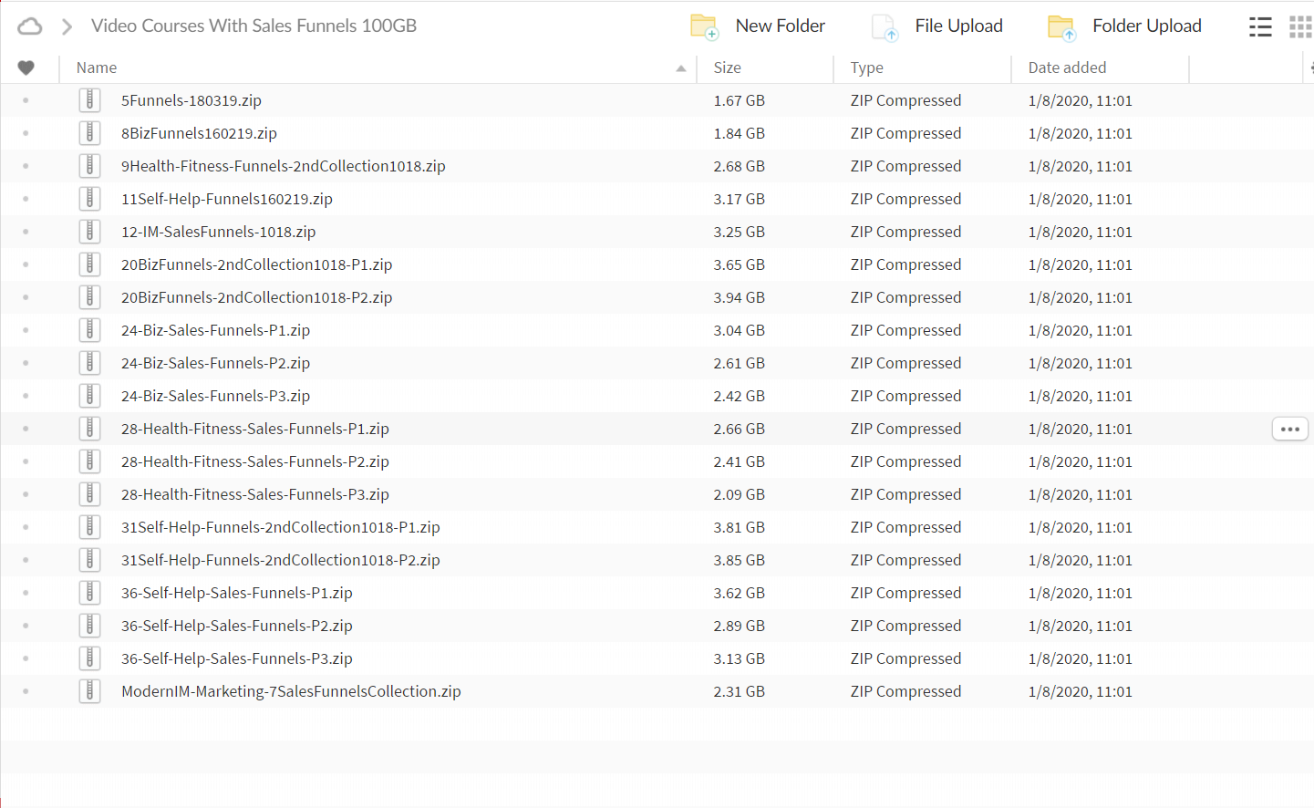
Task: Open Video Courses With Sales Funnels 100GB breadcrumb
Action: pos(253,26)
